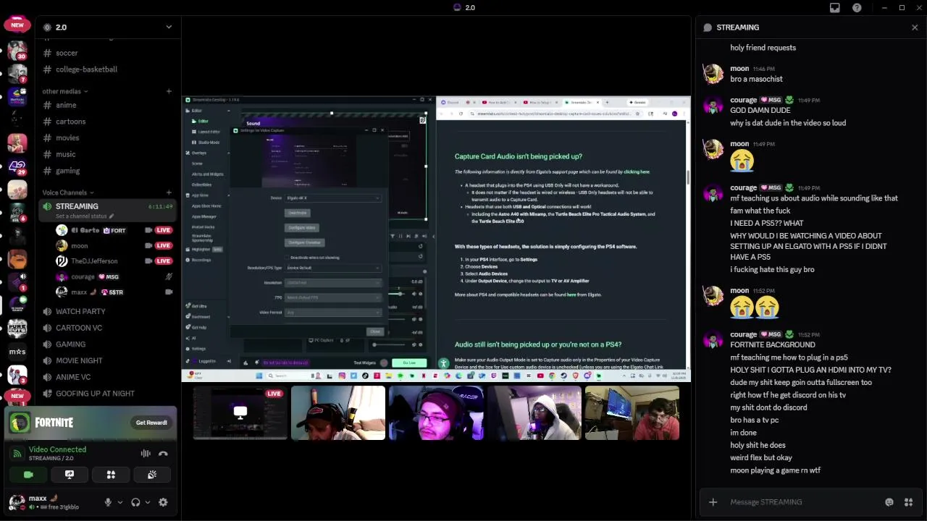Create voice channel with the plus icon
Image resolution: width=927 pixels, height=521 pixels.
point(169,192)
